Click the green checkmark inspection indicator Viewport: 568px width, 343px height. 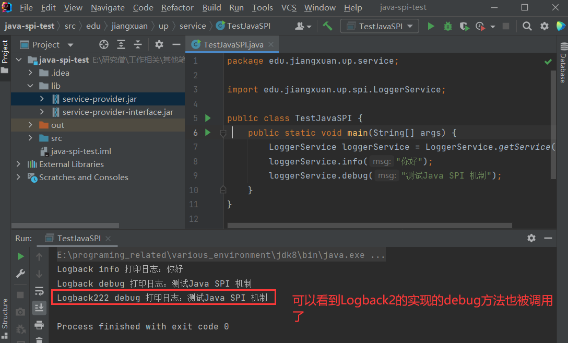pos(548,62)
